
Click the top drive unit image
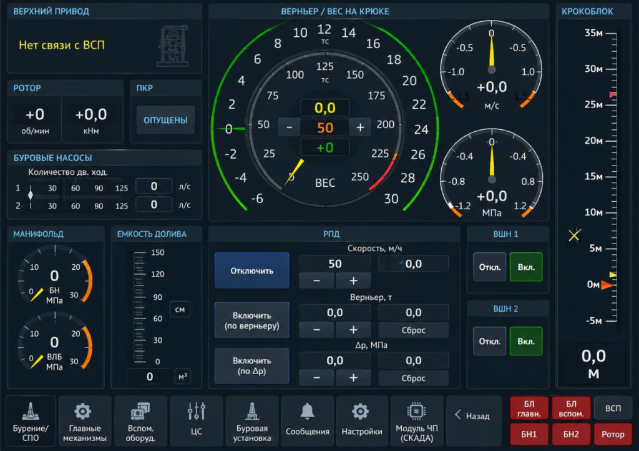click(x=173, y=46)
